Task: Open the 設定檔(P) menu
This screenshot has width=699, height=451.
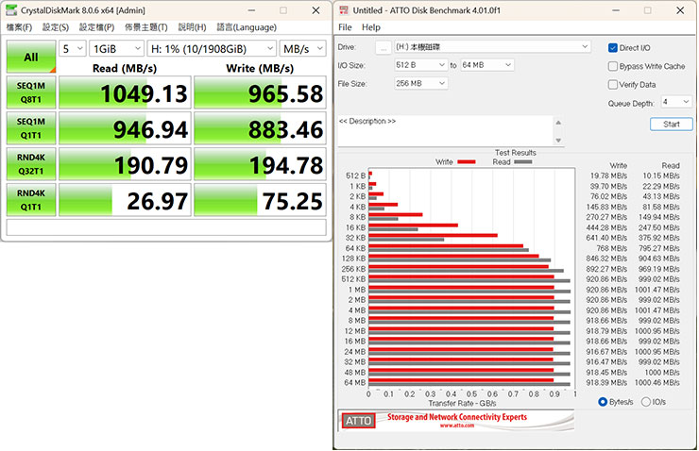Action: (96, 27)
